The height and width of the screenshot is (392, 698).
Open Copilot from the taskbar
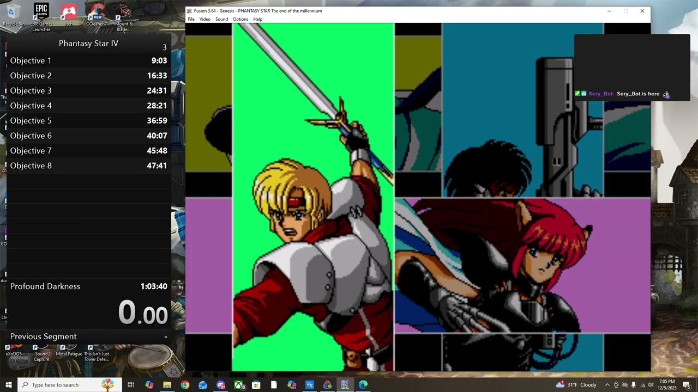click(x=149, y=385)
